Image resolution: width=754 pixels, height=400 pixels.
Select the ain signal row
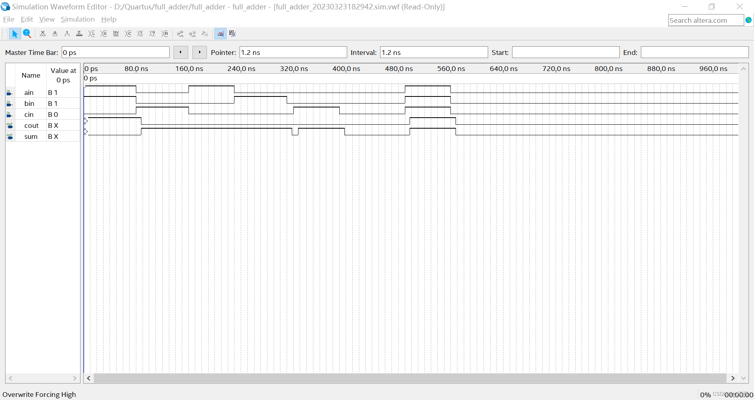coord(43,93)
